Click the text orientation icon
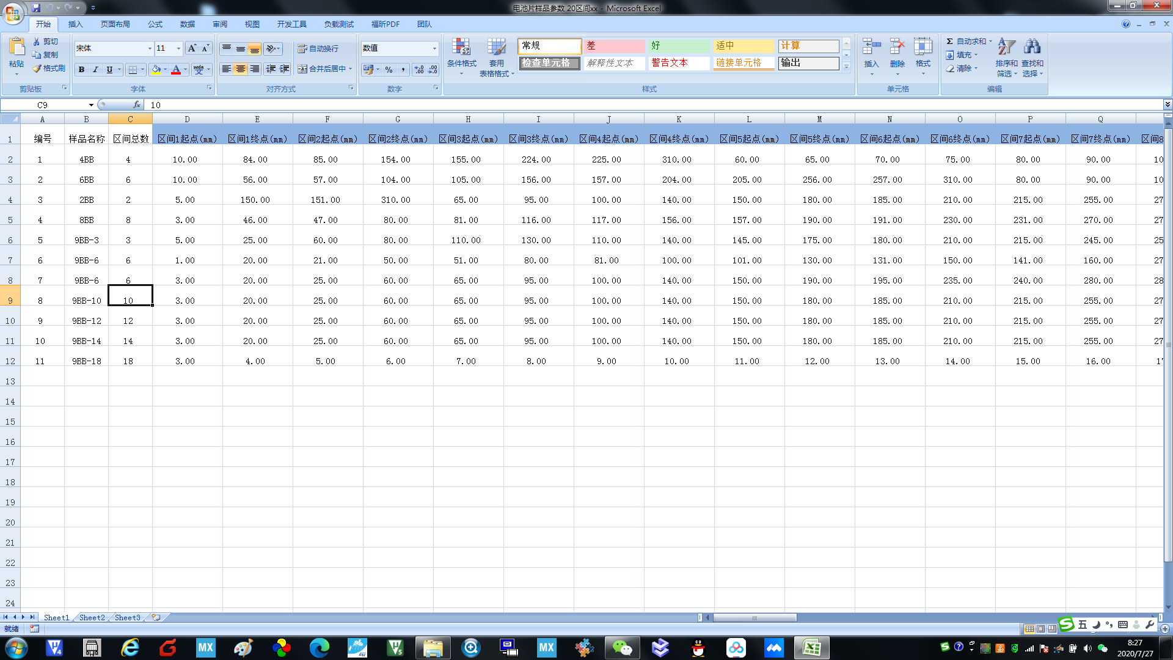The height and width of the screenshot is (660, 1173). 272,48
